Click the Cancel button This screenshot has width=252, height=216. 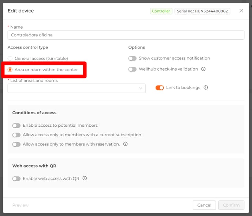tap(204, 205)
